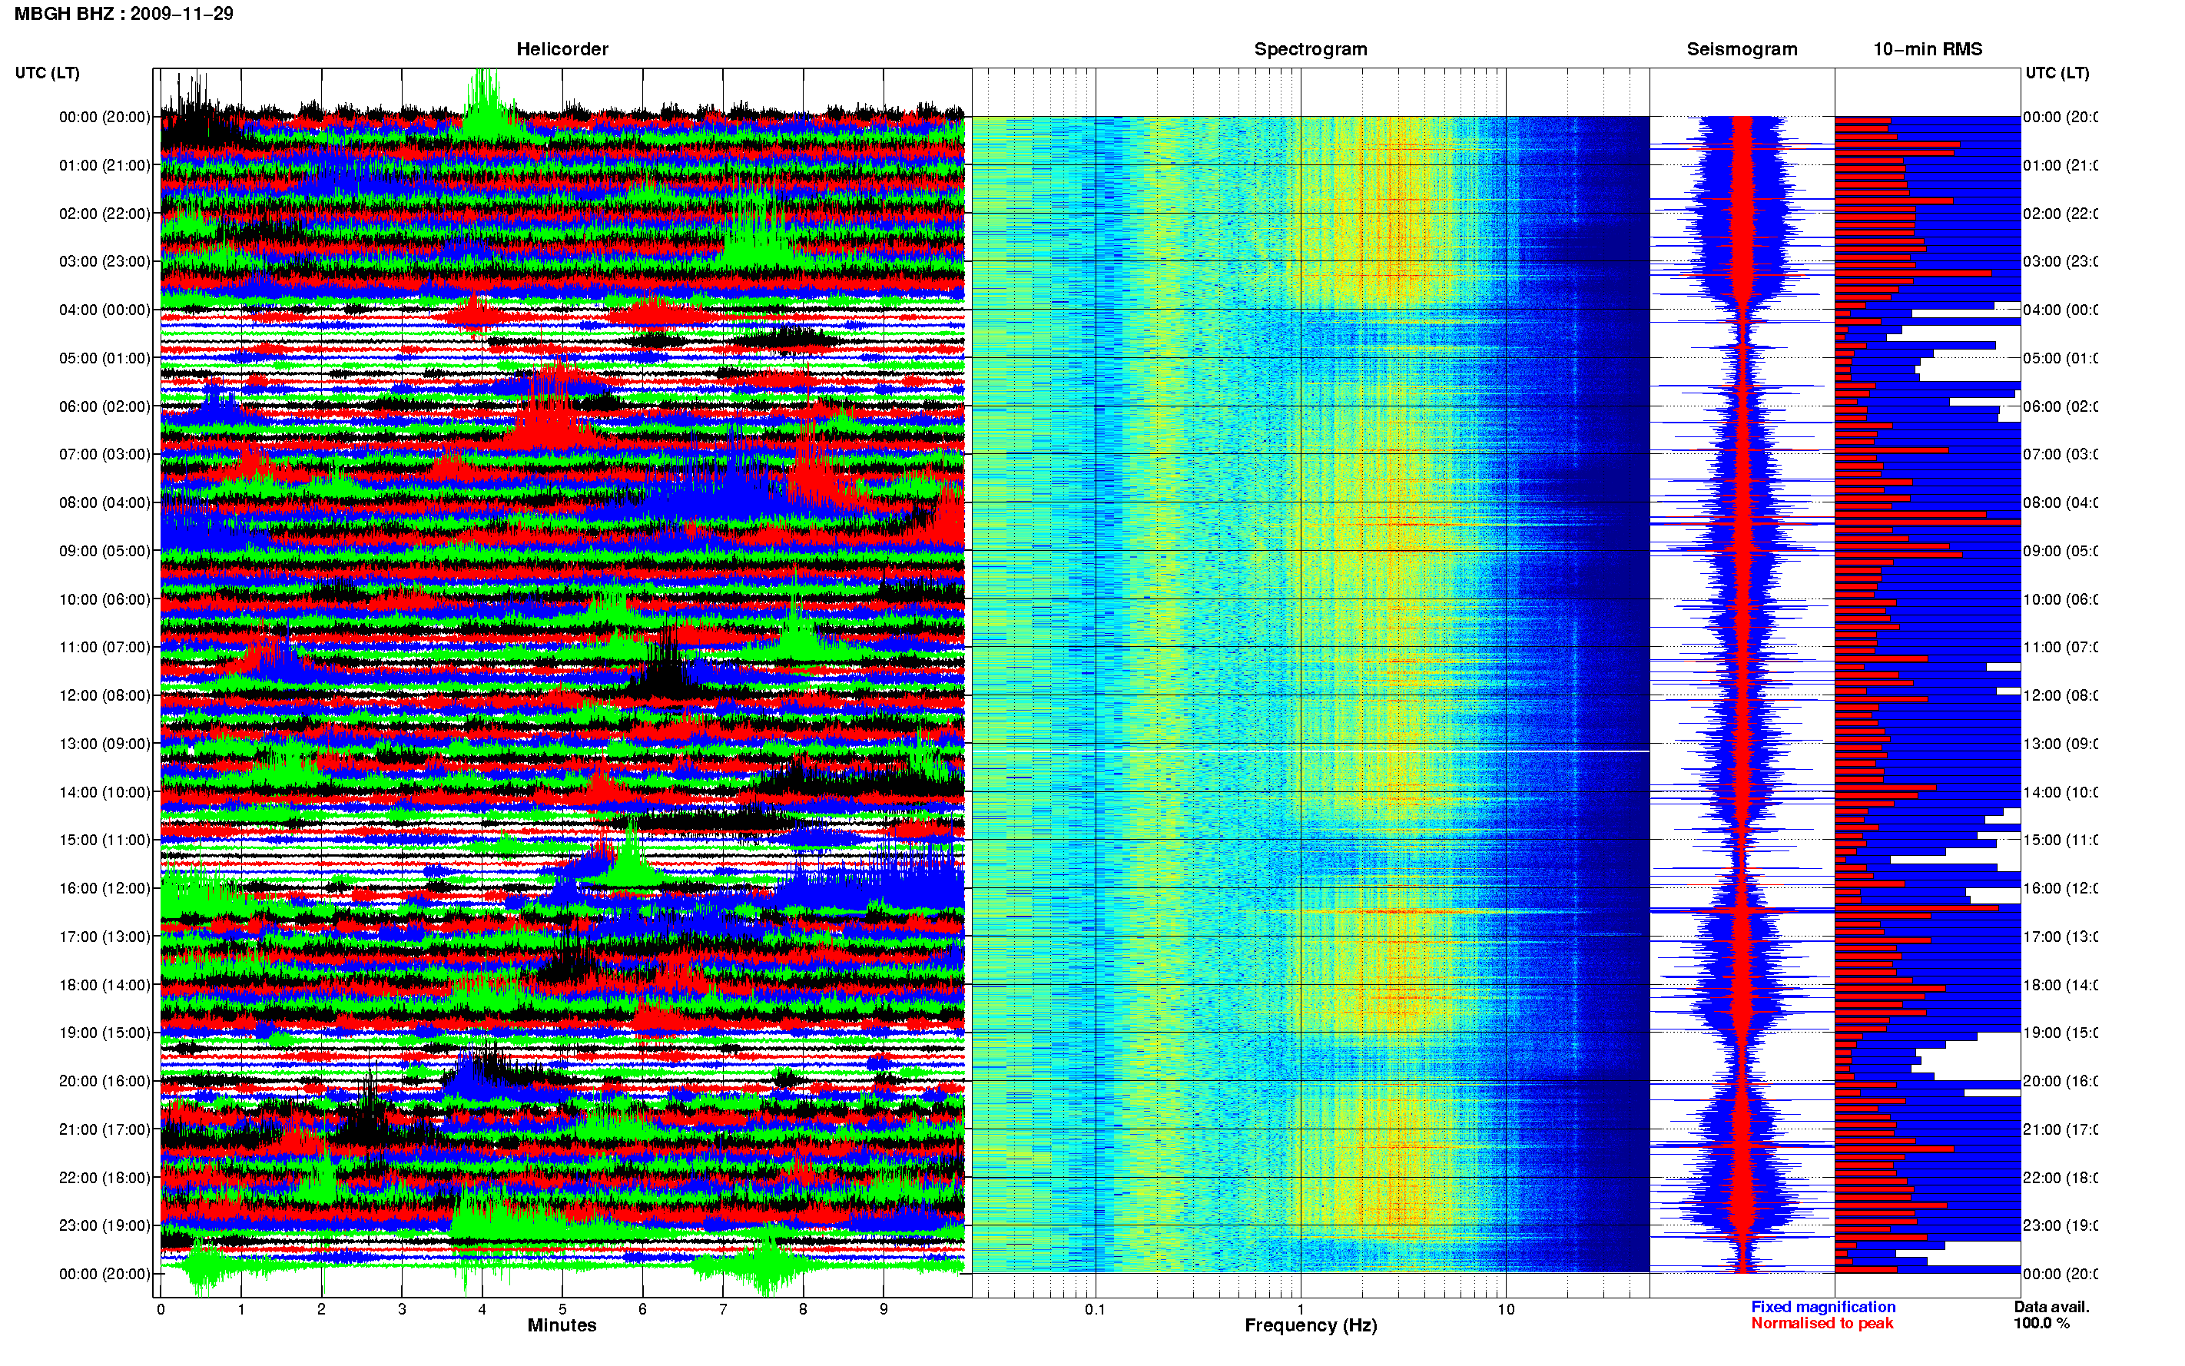The width and height of the screenshot is (2185, 1366).
Task: Click the Helicorder x-axis tick 4
Action: (482, 1309)
